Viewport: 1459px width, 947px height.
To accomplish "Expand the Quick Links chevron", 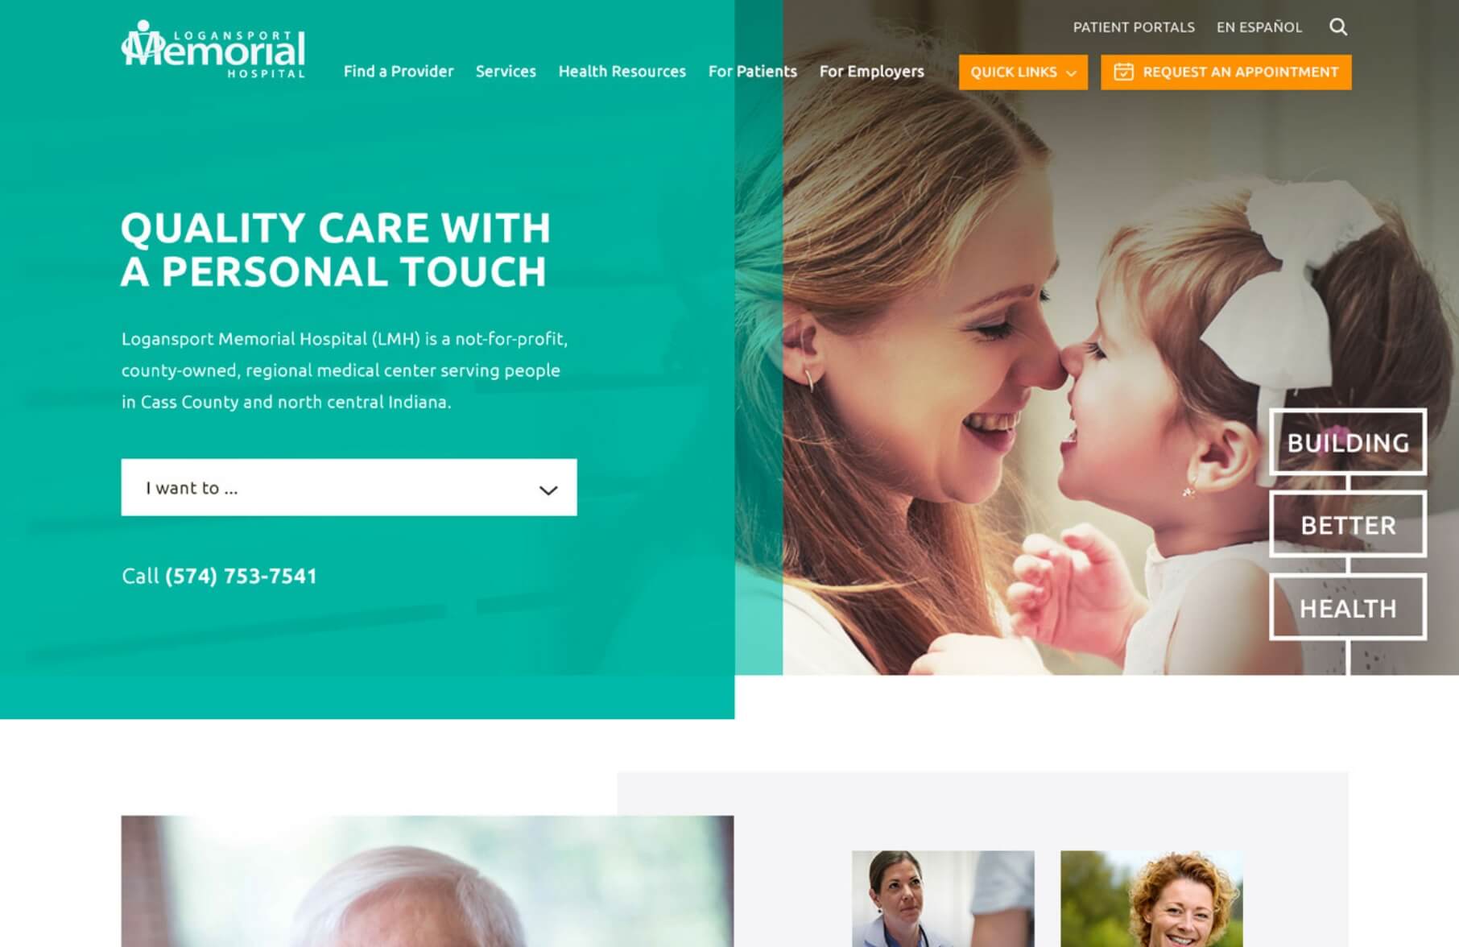I will 1071,73.
